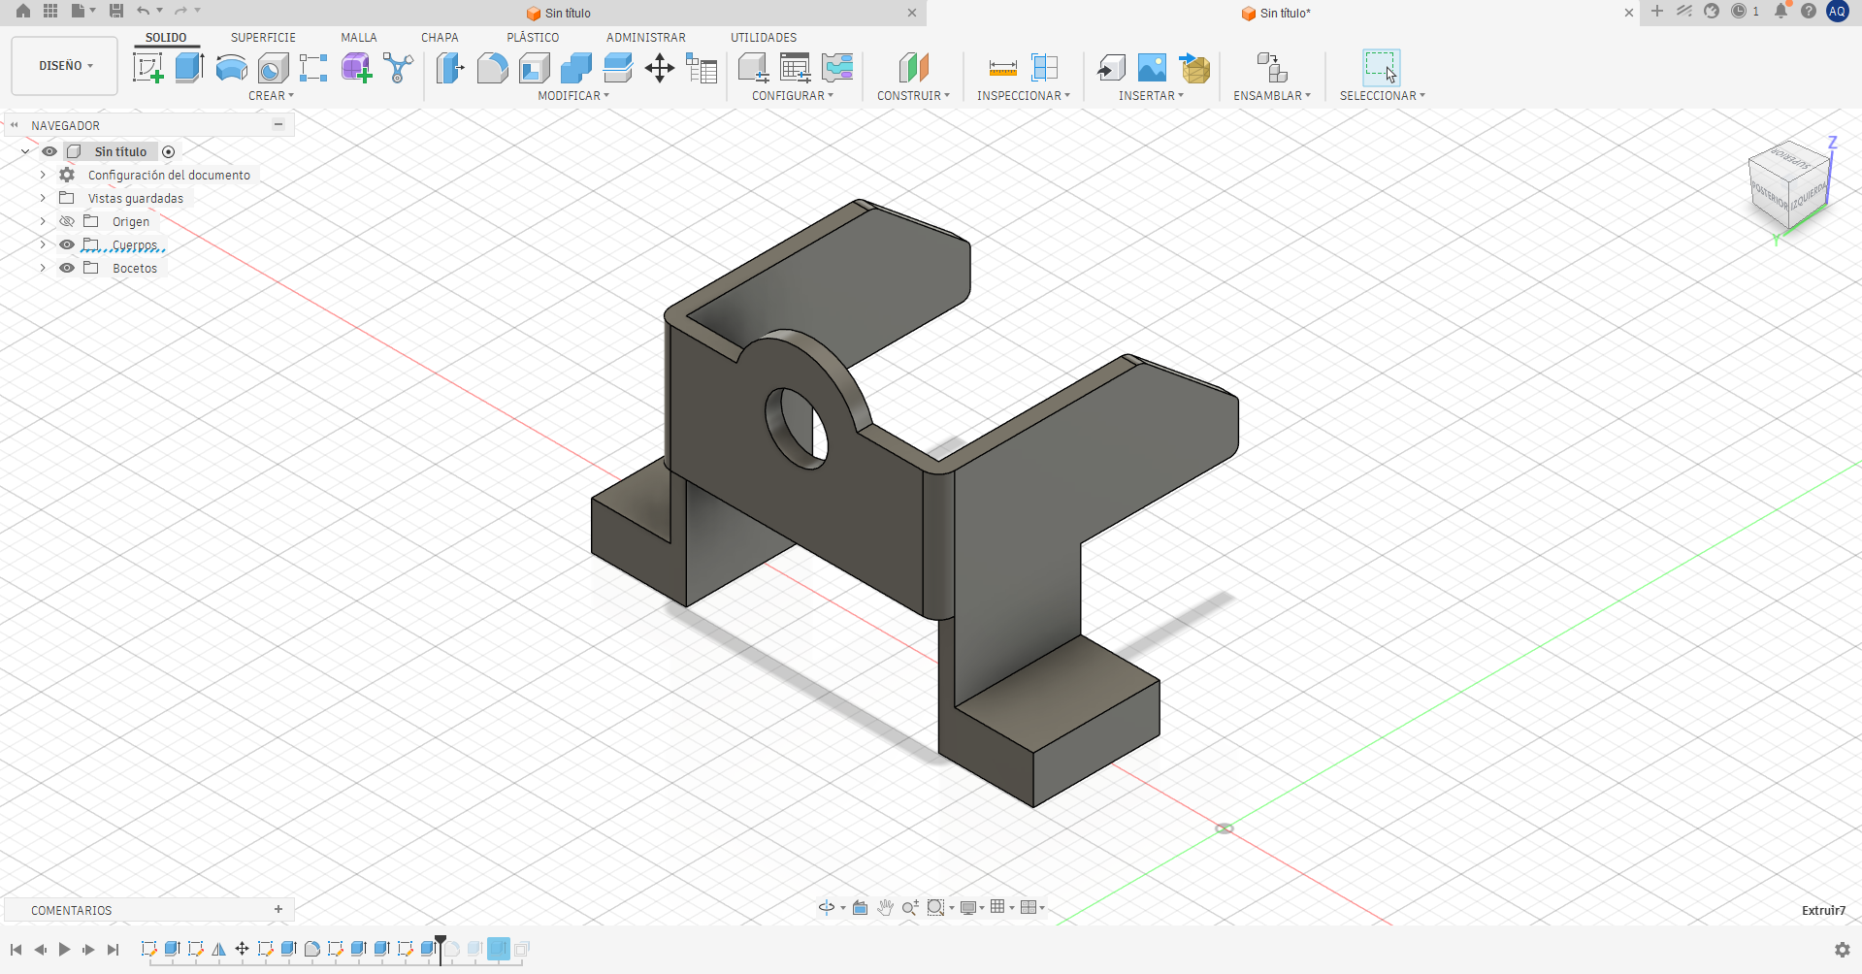1862x974 pixels.
Task: Click the timeline position marker
Action: [x=441, y=949]
